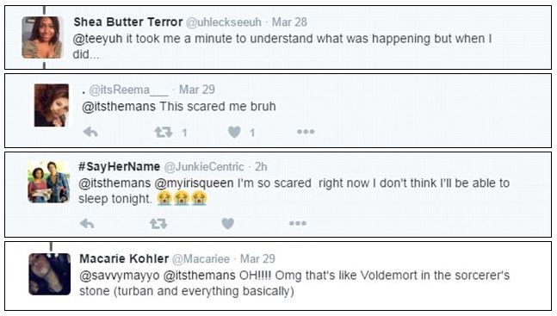
Task: Open the Macarie Kohler display name
Action: point(124,259)
